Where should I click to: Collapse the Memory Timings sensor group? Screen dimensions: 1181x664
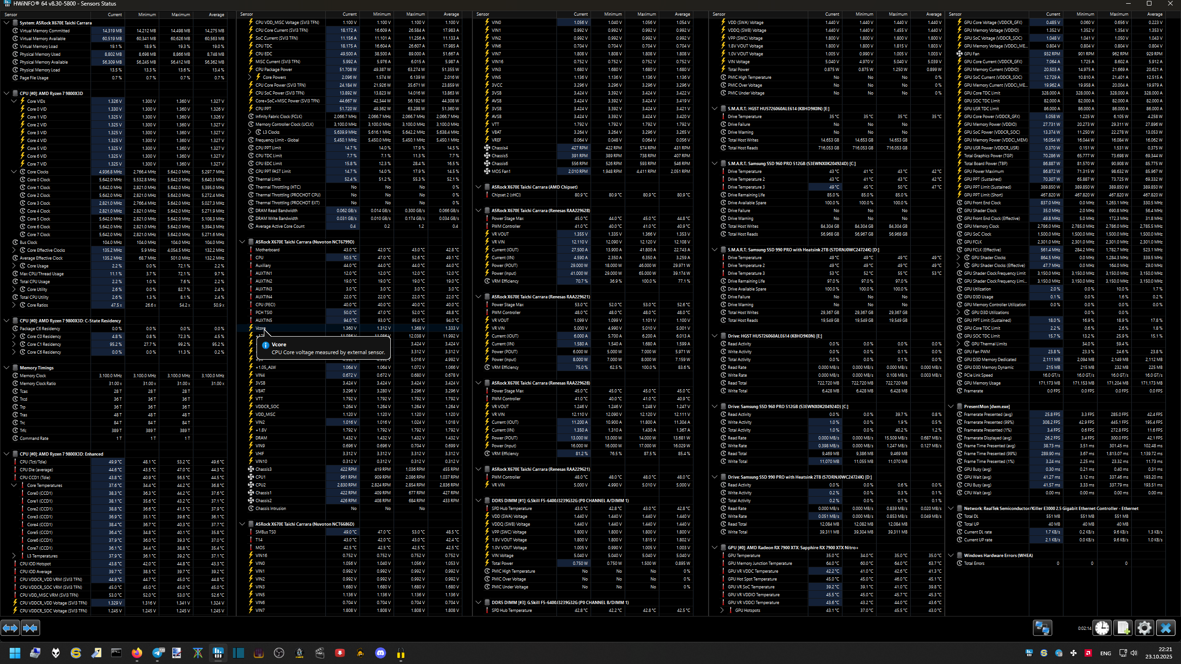point(6,368)
